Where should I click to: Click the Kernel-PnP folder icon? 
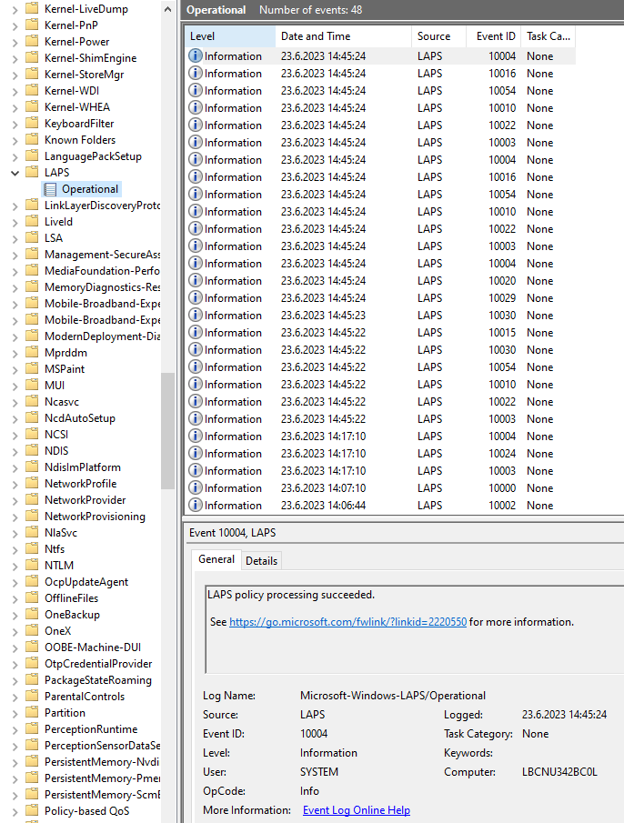tap(32, 25)
